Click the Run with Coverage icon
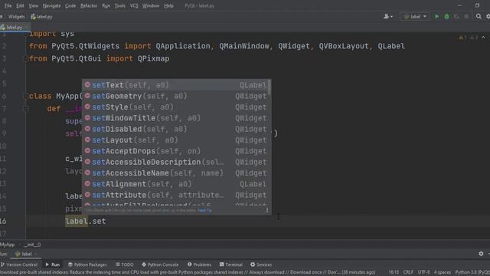The image size is (490, 276). (x=456, y=17)
